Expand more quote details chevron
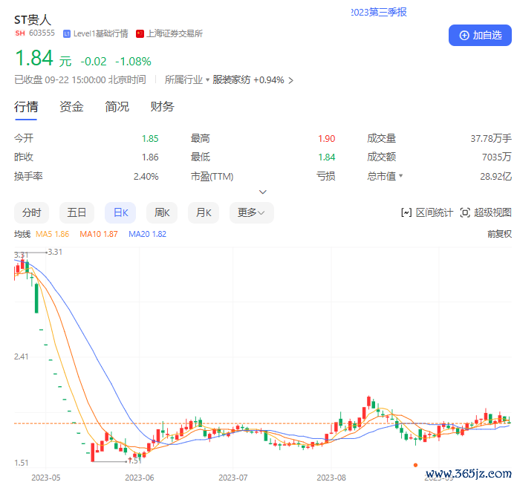The height and width of the screenshot is (485, 517). click(263, 192)
